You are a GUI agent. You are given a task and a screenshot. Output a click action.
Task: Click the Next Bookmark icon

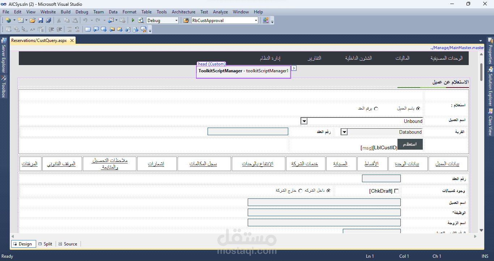tap(104, 29)
